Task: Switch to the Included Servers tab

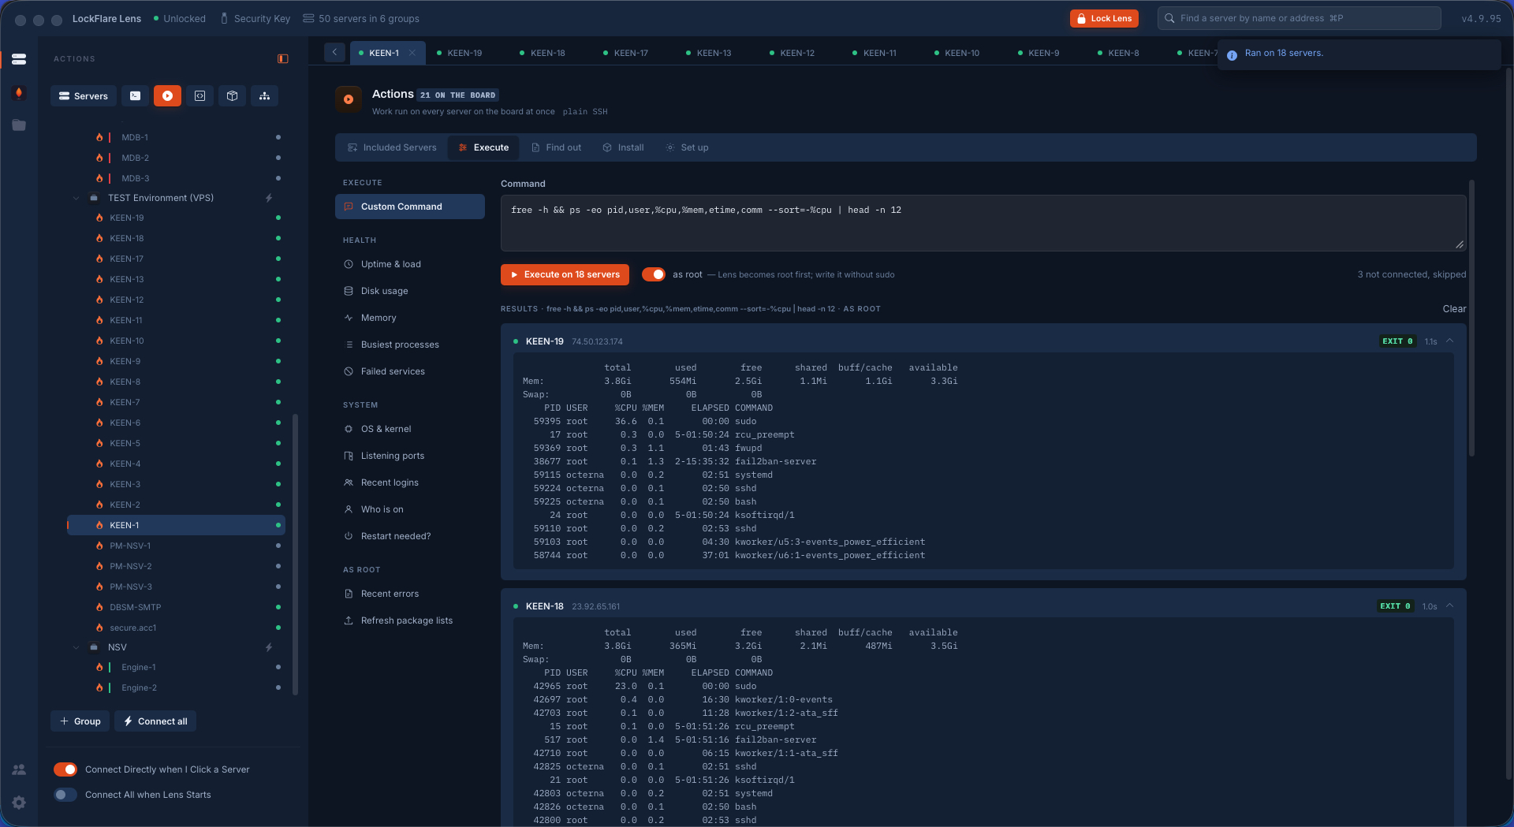Action: 392,147
